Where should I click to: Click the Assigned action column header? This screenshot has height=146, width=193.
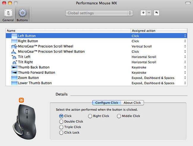tap(159, 31)
